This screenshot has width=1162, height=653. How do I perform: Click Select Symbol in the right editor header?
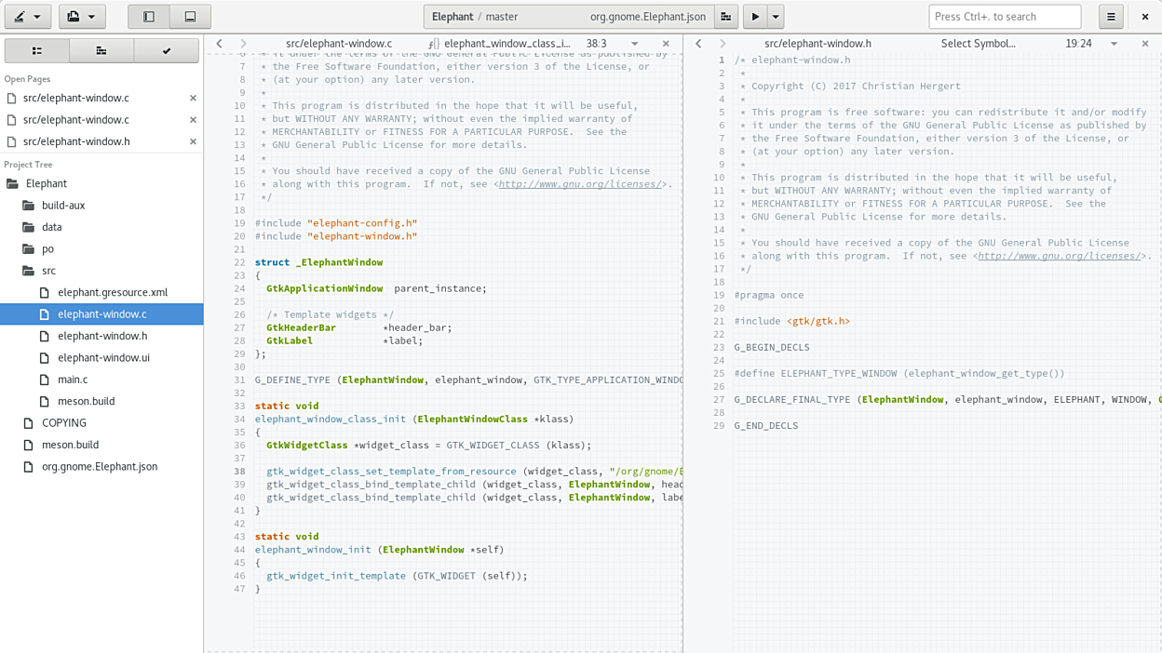pyautogui.click(x=978, y=44)
